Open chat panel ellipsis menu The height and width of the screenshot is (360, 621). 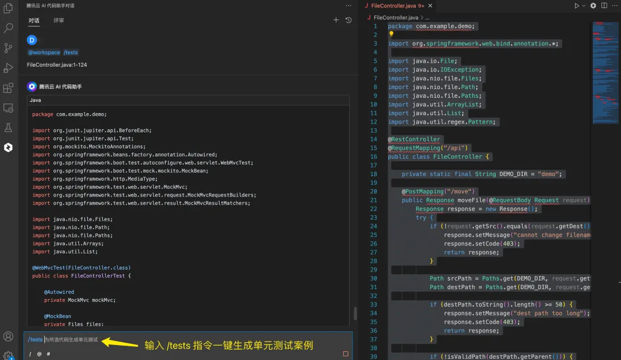click(x=348, y=6)
